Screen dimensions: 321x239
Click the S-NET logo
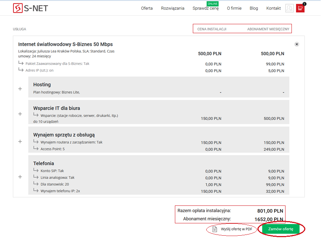31,8
